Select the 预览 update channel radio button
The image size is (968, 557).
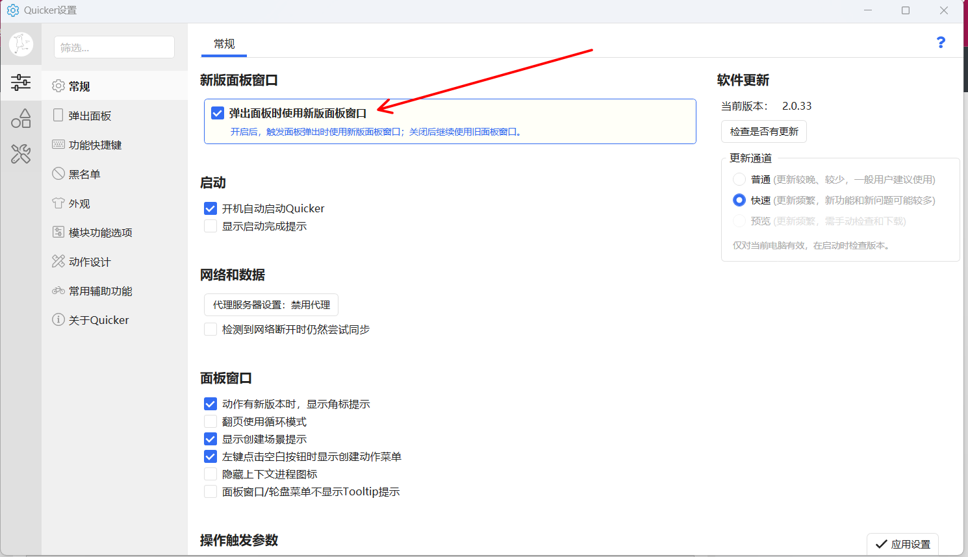tap(739, 221)
